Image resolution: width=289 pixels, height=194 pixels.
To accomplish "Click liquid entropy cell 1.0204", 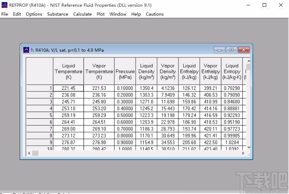I will click(x=232, y=143).
